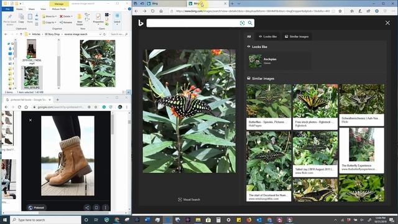Open Edge settings and more menu

393,11
